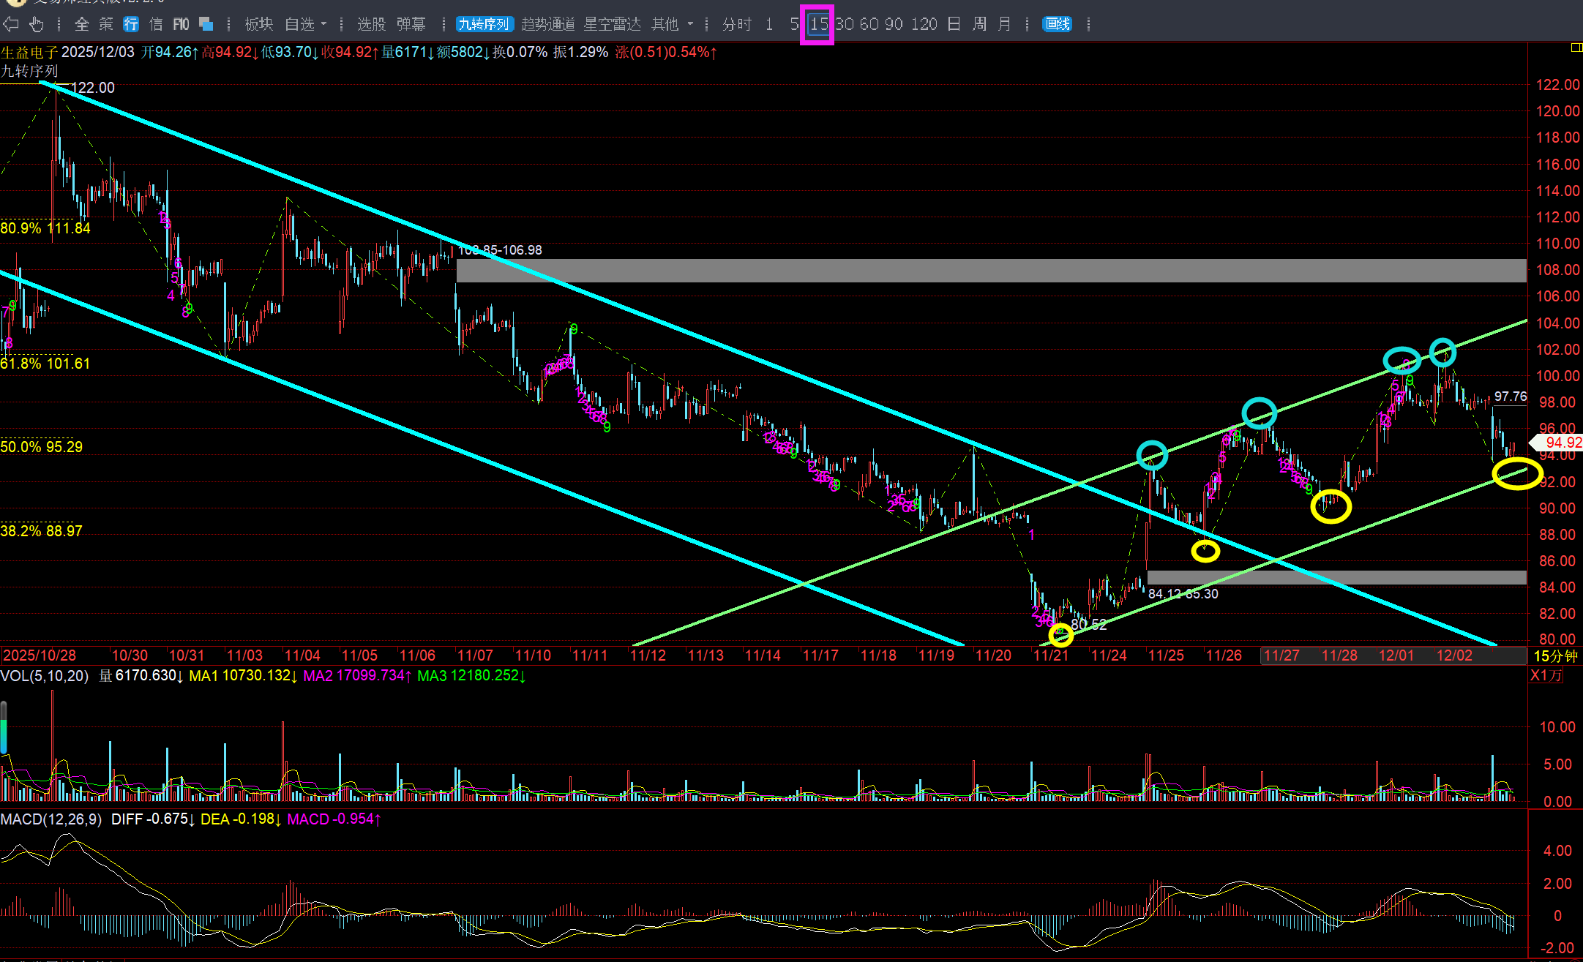Toggle the 趋势通道 indicator

coord(548,24)
